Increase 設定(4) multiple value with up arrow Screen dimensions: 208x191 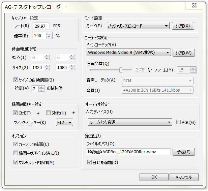[41, 87]
